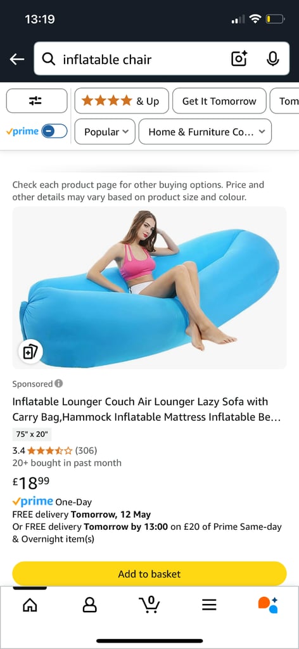The height and width of the screenshot is (649, 299).
Task: Open the shopping basket icon
Action: click(x=149, y=604)
